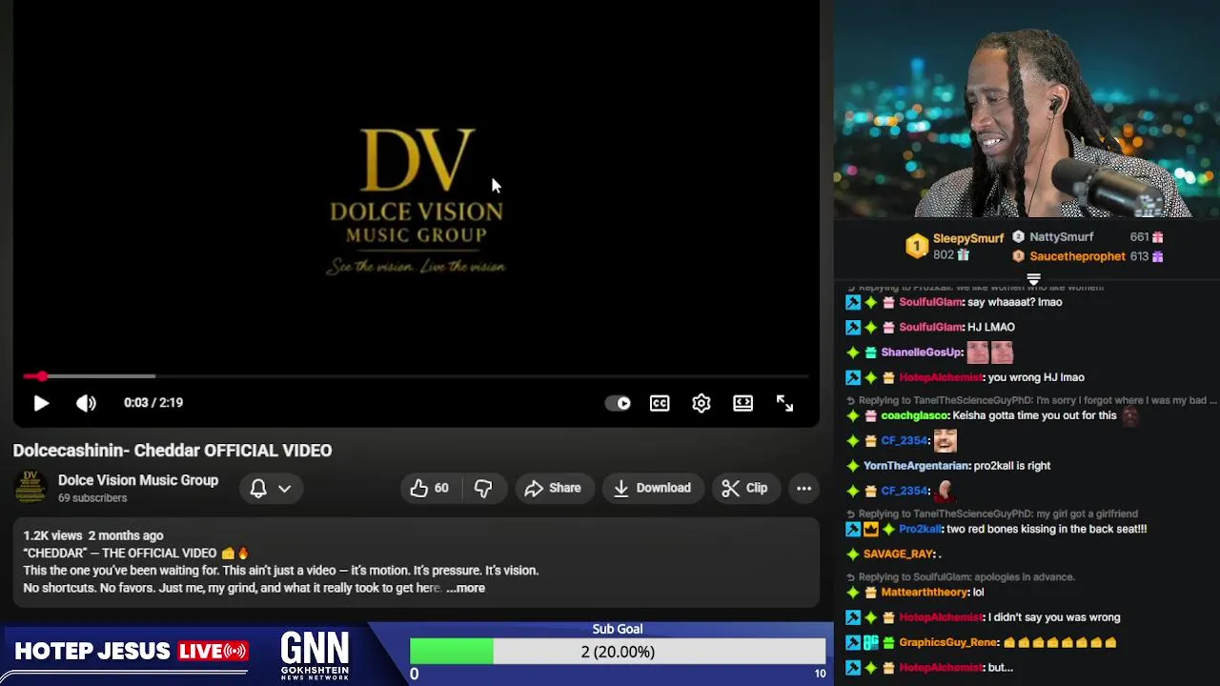This screenshot has width=1220, height=686.
Task: Click the GNN Gokhshtein News Network logo
Action: [x=315, y=655]
